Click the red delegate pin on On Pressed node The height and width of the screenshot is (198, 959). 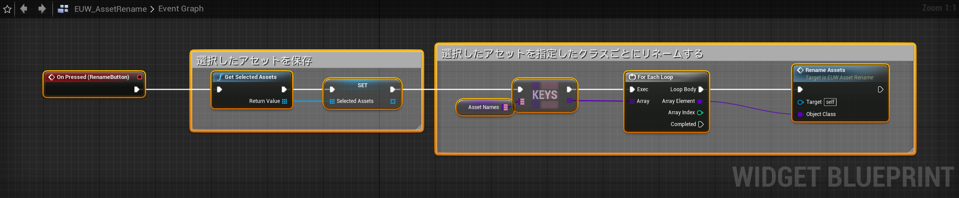pyautogui.click(x=139, y=77)
